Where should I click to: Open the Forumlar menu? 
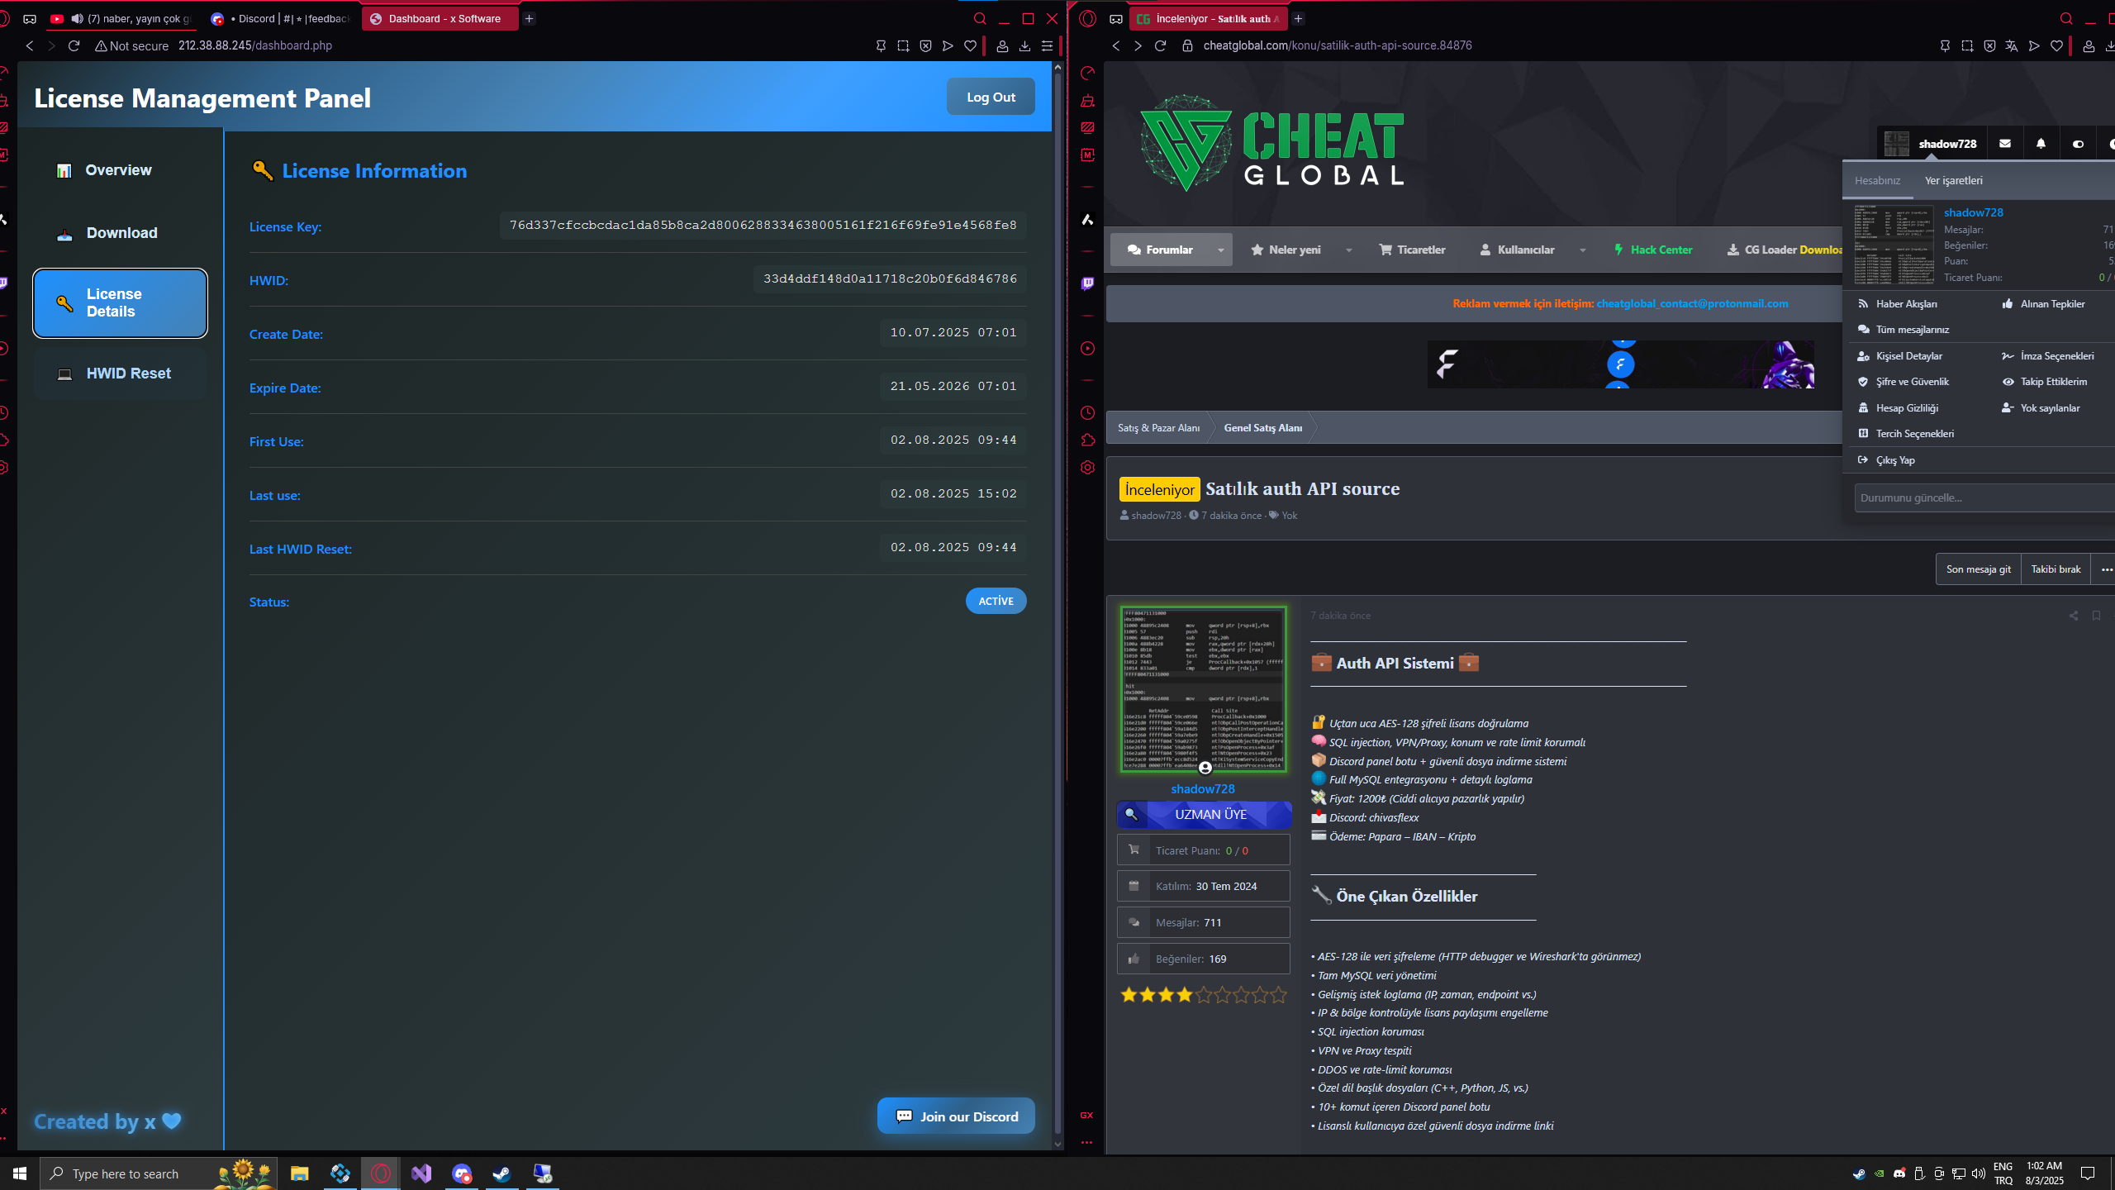coord(1160,250)
